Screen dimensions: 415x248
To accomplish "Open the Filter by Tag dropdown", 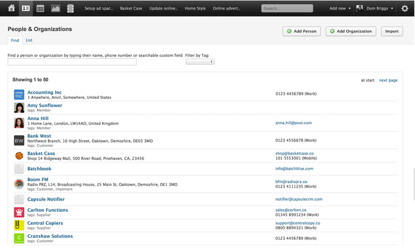I will pos(200,62).
